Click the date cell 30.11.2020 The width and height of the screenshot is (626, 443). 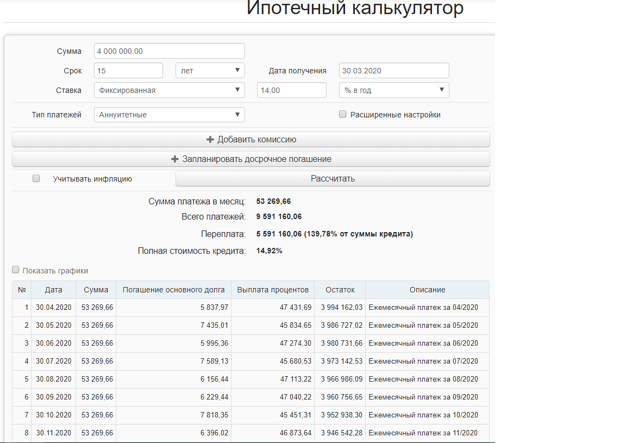coord(53,433)
